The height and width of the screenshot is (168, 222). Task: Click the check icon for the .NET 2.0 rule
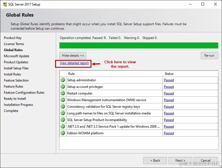[63, 126]
